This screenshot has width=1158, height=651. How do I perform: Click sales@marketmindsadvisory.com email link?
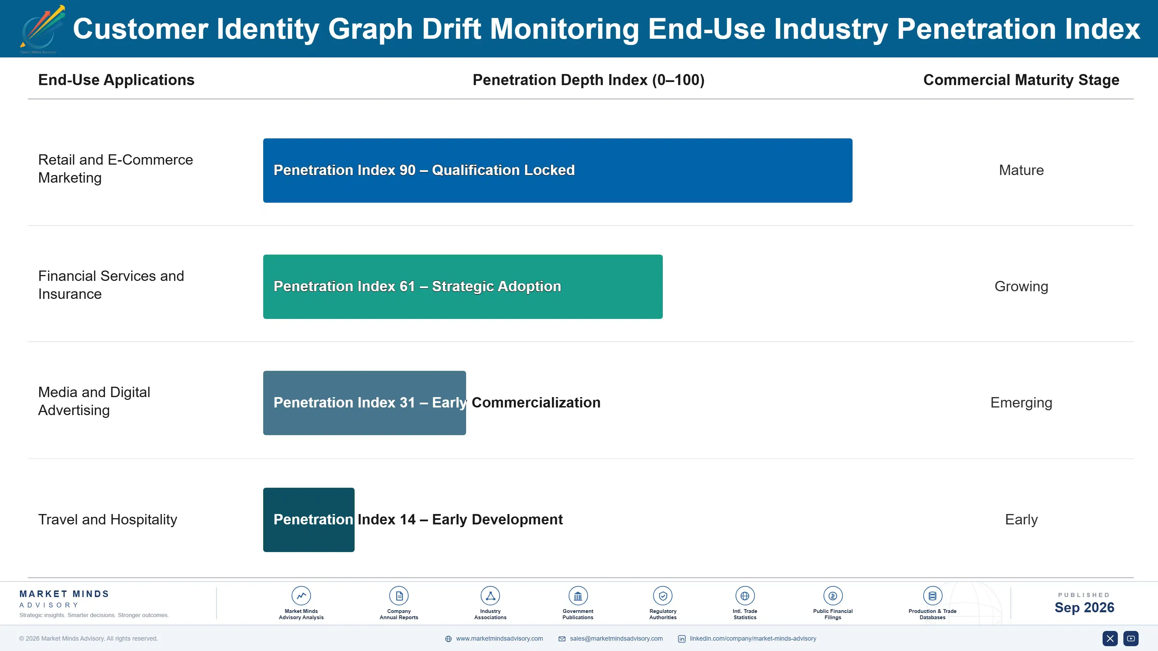616,639
